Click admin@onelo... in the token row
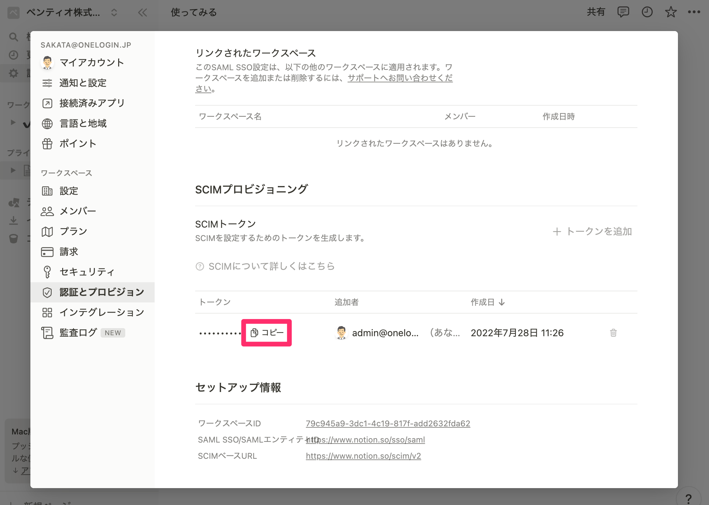 [385, 333]
